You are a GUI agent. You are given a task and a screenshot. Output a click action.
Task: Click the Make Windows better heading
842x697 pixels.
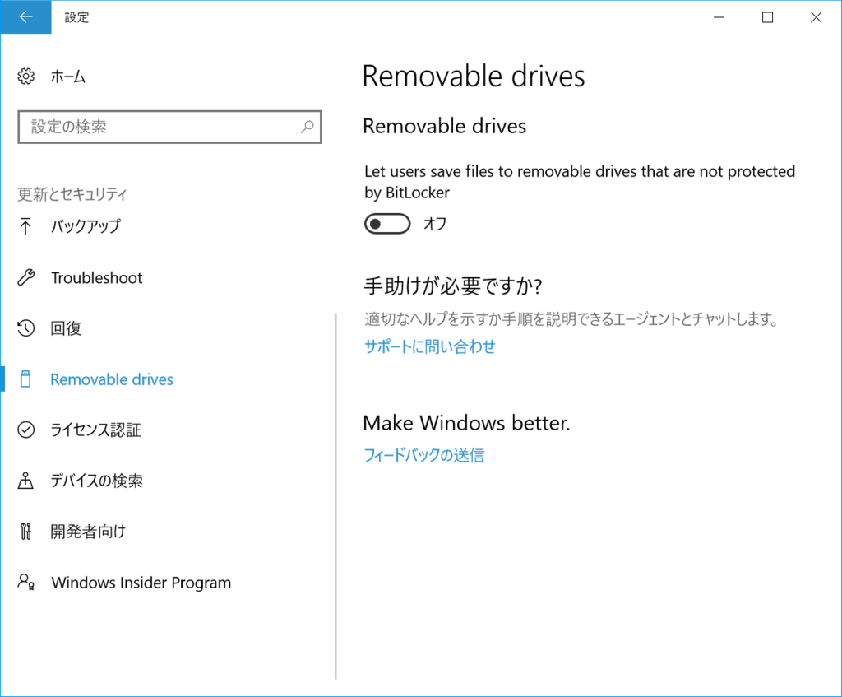[466, 423]
